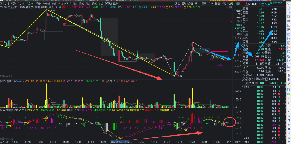The height and width of the screenshot is (144, 291).
Task: Click the 筒框 button in toolbar
Action: tap(217, 3)
